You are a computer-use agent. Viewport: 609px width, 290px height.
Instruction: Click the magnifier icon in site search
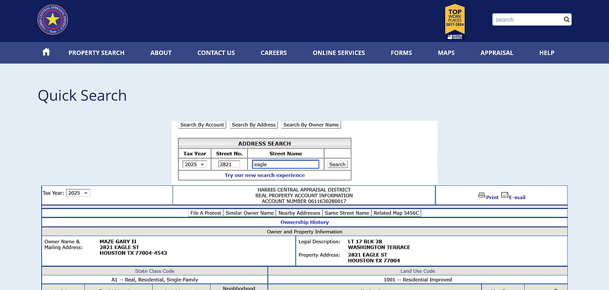(x=566, y=19)
